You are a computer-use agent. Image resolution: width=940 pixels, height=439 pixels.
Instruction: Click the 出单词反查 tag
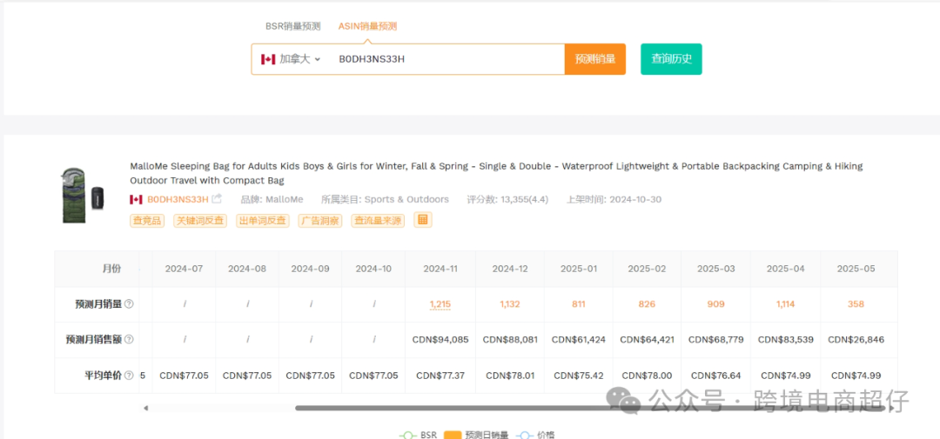263,221
